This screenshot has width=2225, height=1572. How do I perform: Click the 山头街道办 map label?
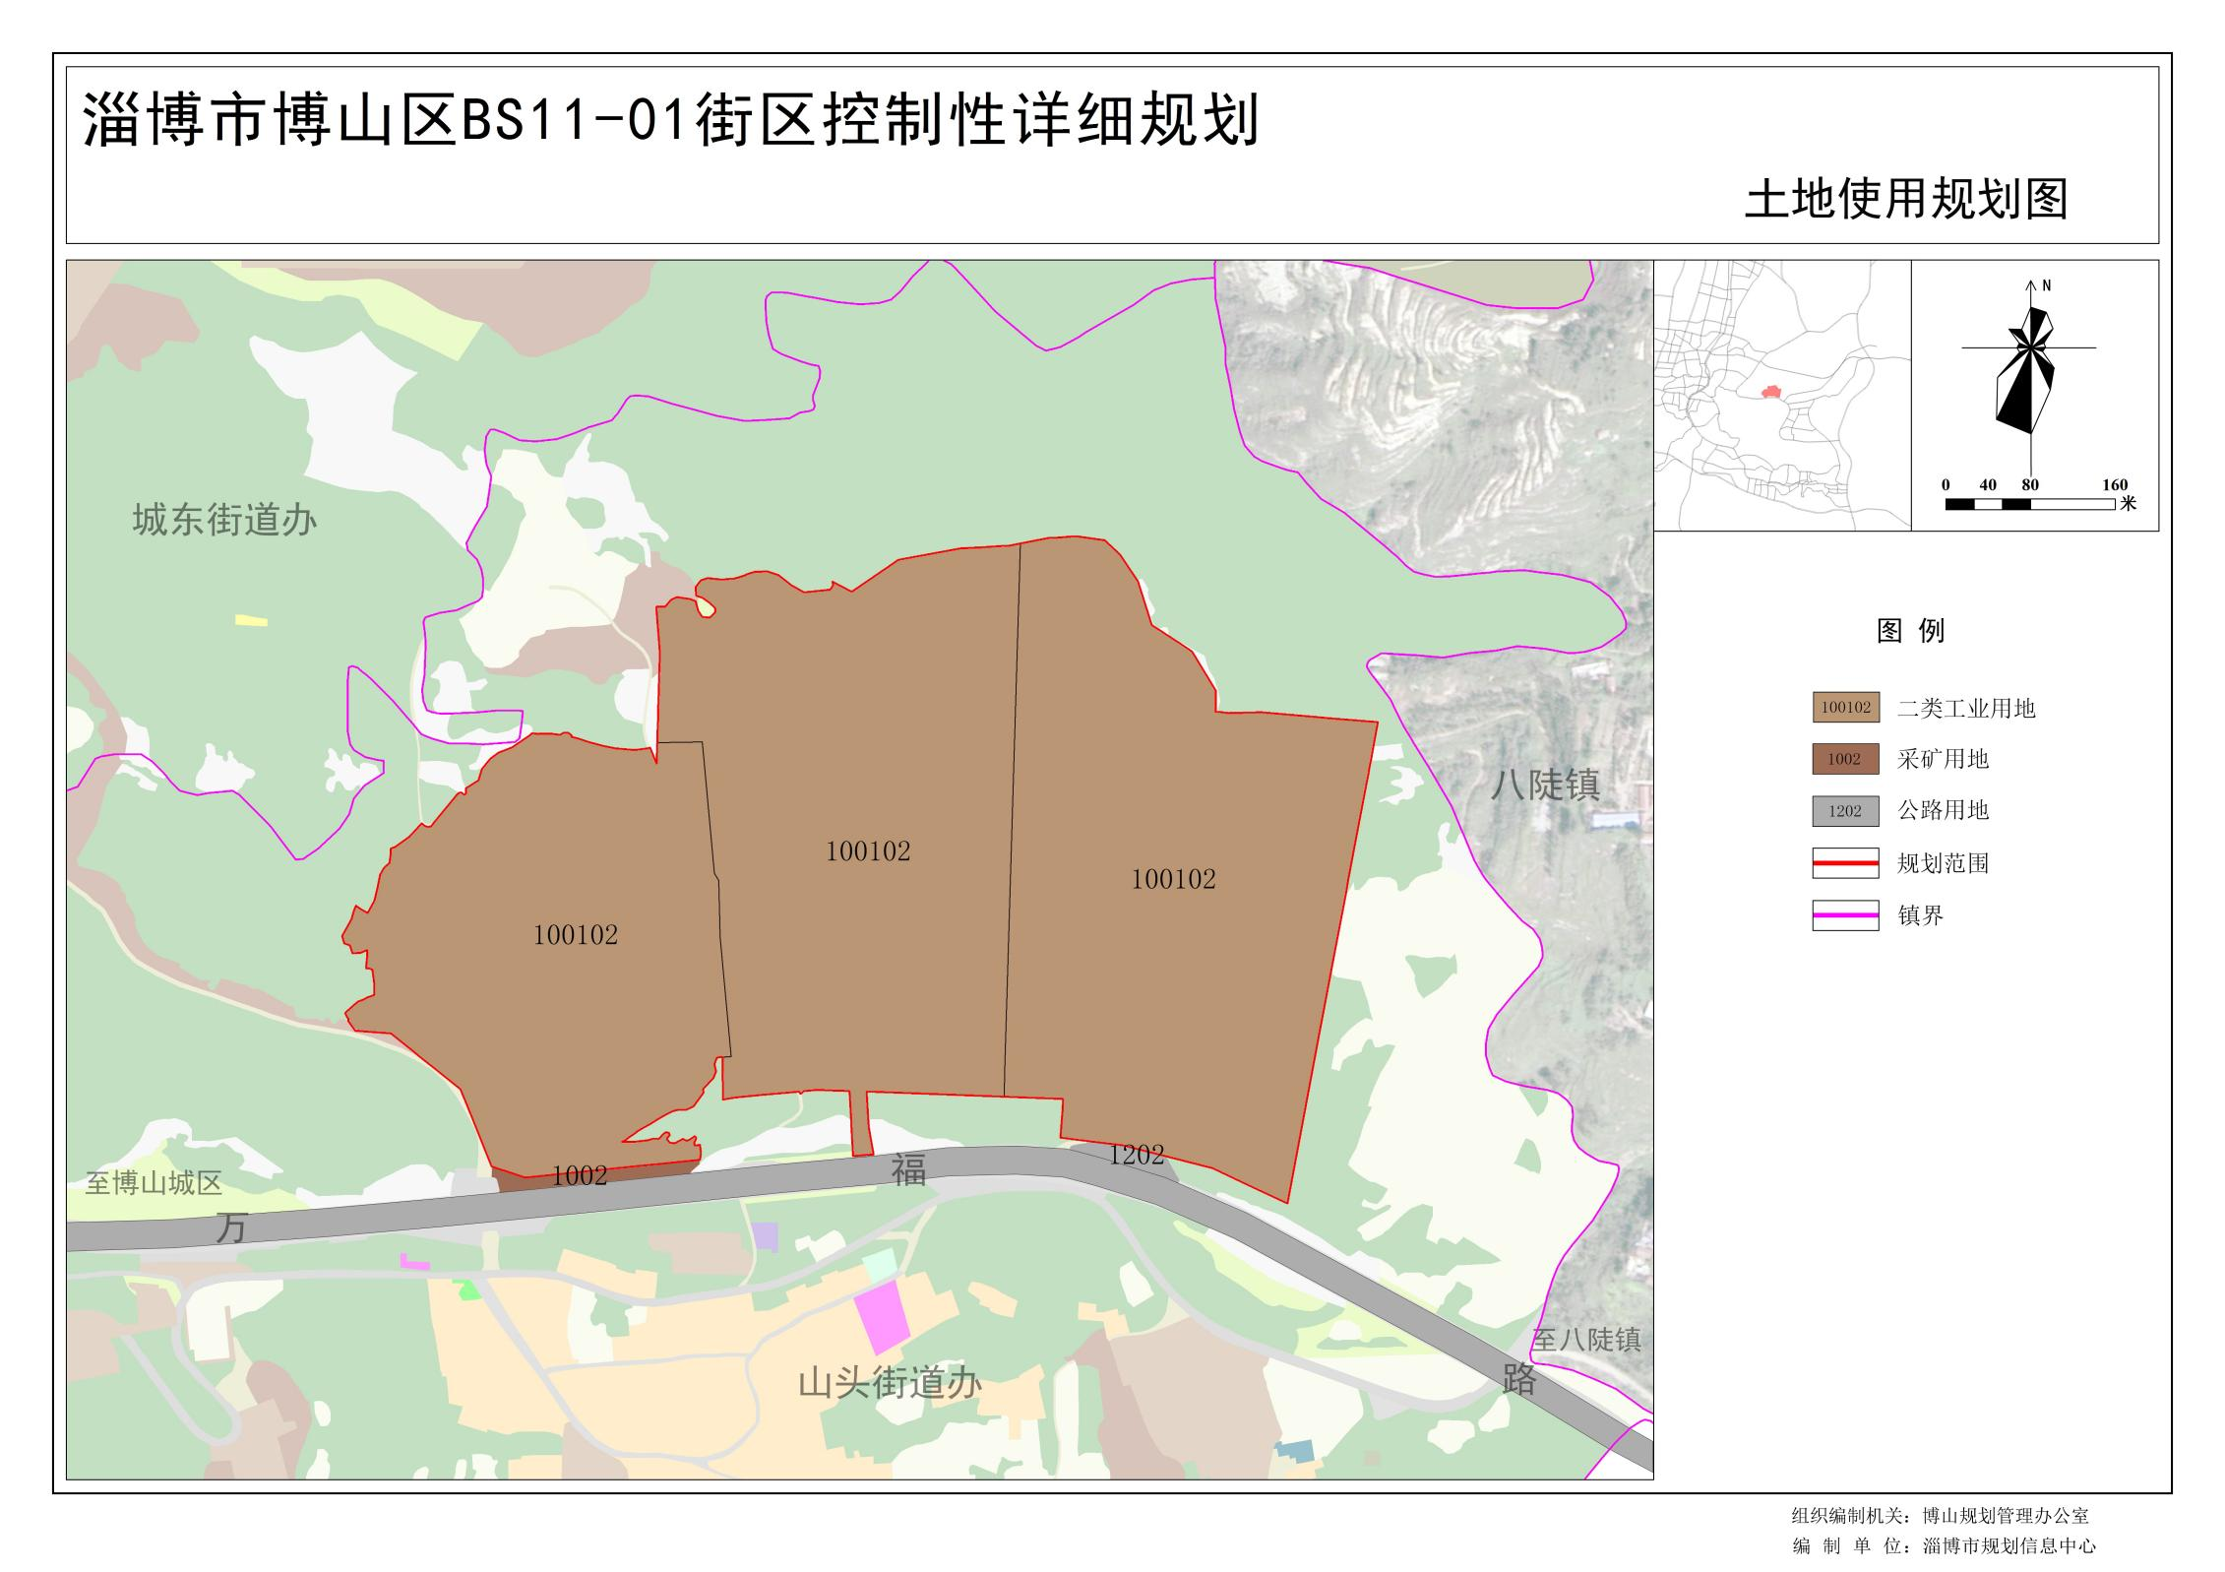pos(889,1384)
